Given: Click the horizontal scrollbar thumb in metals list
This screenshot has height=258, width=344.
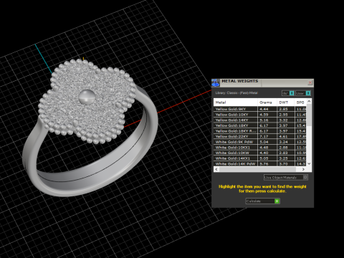Looking at the screenshot, I should (257, 169).
